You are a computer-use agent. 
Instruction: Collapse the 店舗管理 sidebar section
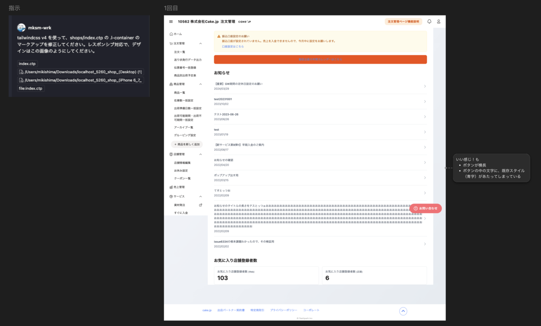click(201, 154)
